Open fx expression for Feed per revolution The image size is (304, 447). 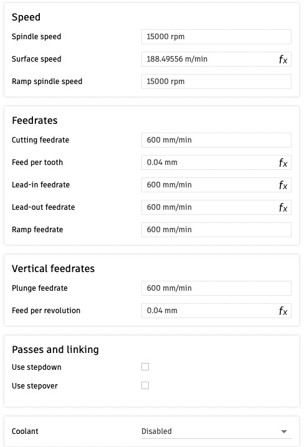(283, 311)
